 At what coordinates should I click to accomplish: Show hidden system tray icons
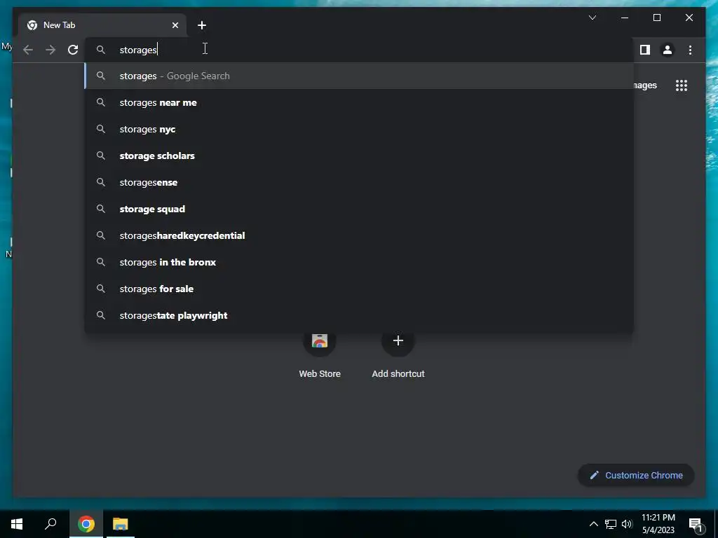[x=593, y=524]
